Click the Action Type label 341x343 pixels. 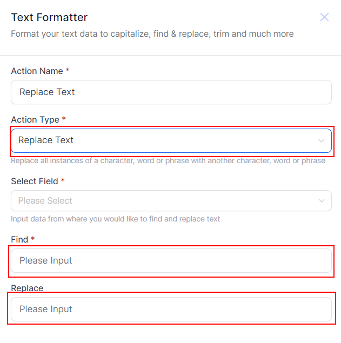[x=35, y=120]
